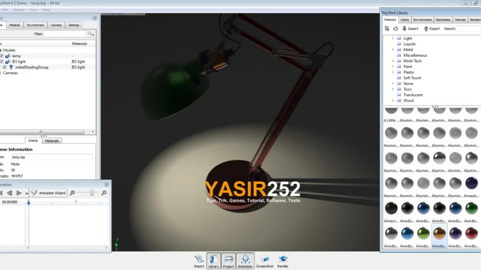Select the lamp model icon in tree

(x=8, y=56)
